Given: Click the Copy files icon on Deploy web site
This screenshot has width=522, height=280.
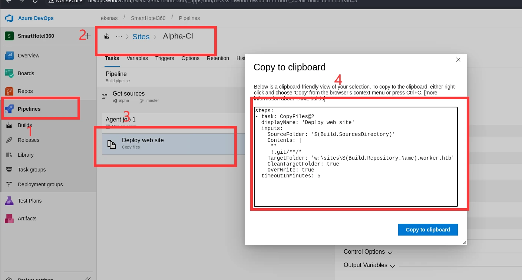Looking at the screenshot, I should tap(112, 144).
